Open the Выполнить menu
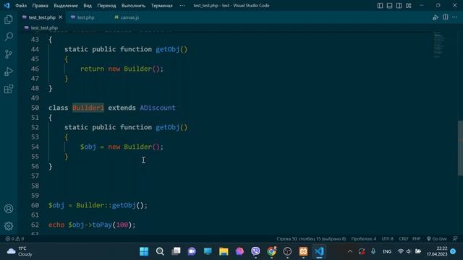Image resolution: width=463 pixels, height=260 pixels. (x=133, y=6)
